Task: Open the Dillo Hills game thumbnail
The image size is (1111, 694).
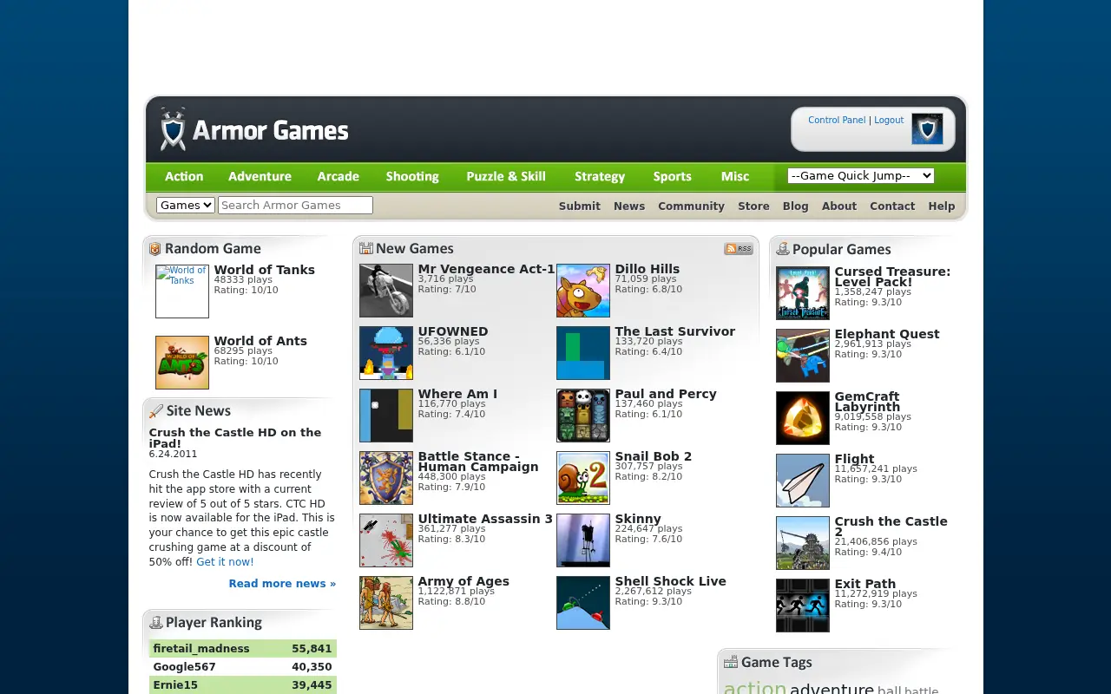Action: point(583,291)
